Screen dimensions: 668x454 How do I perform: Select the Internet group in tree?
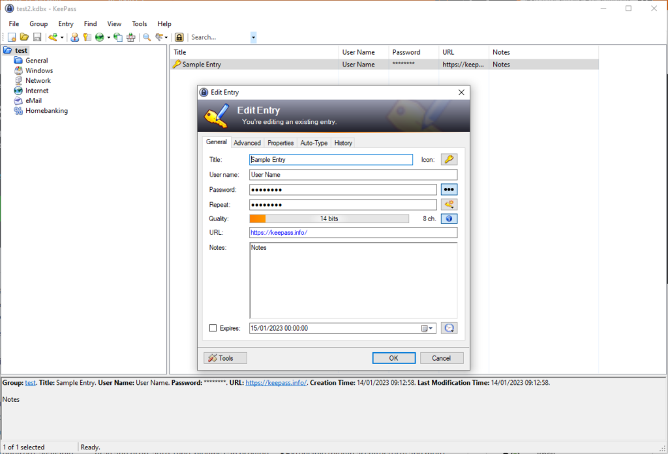37,91
